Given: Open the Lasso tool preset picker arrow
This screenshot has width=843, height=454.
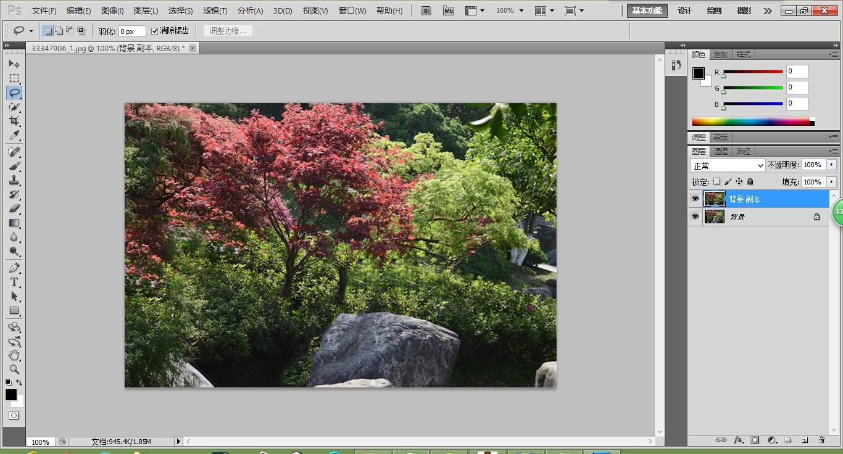Looking at the screenshot, I should coord(31,31).
